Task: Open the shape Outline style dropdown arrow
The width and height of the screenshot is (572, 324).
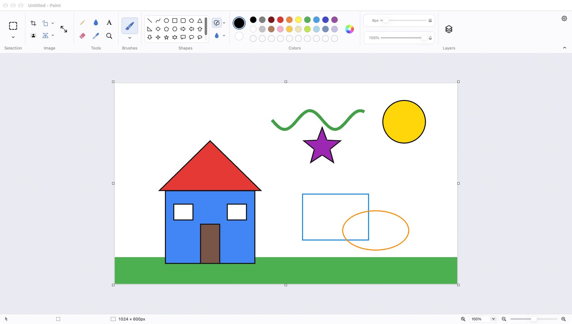Action: [224, 23]
